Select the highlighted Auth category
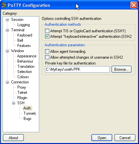Viewport: 139px width, 144px height. [27, 108]
